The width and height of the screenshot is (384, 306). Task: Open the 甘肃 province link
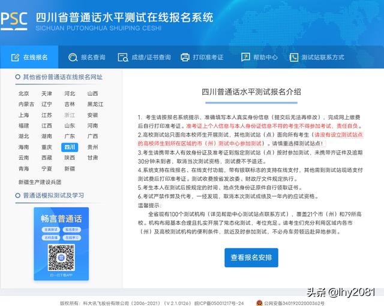click(92, 158)
